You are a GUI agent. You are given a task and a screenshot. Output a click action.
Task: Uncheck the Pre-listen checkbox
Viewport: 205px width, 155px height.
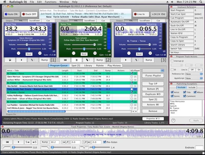pos(105,142)
